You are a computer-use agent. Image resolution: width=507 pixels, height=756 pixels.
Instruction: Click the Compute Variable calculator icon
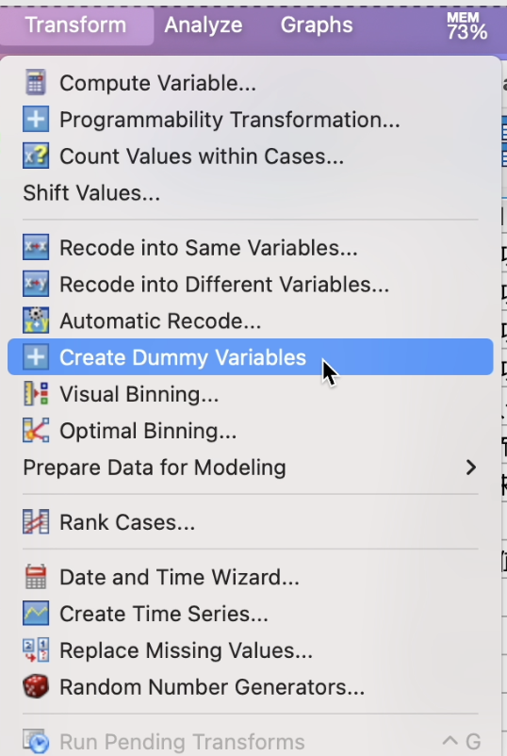[x=35, y=83]
